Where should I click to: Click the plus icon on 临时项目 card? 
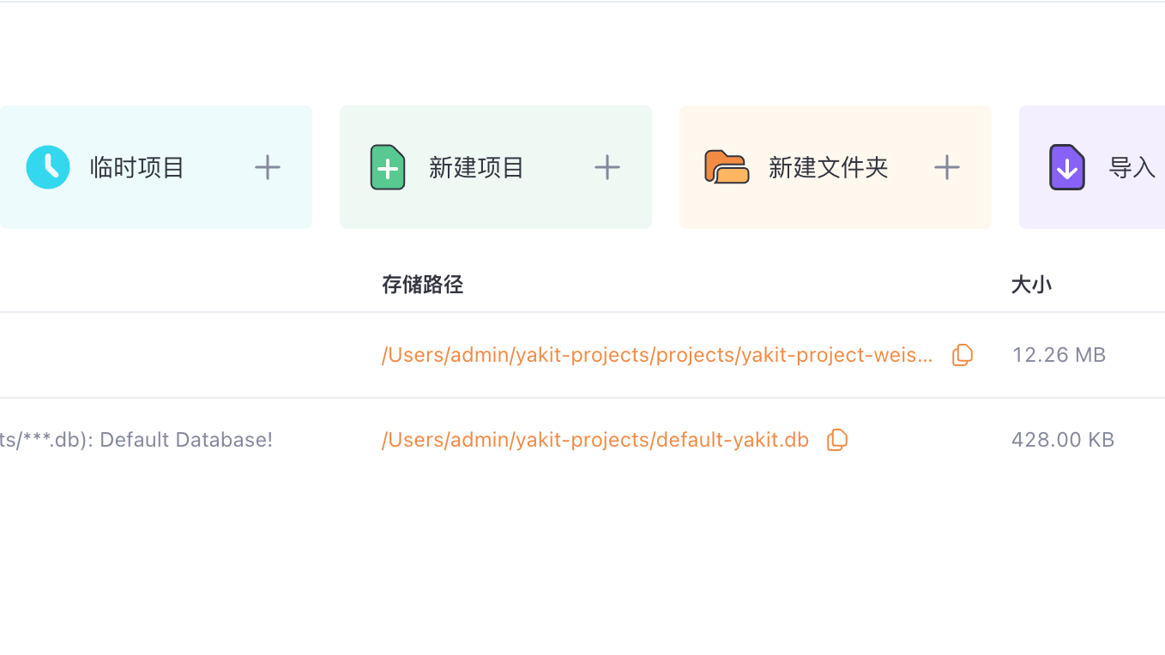click(267, 167)
